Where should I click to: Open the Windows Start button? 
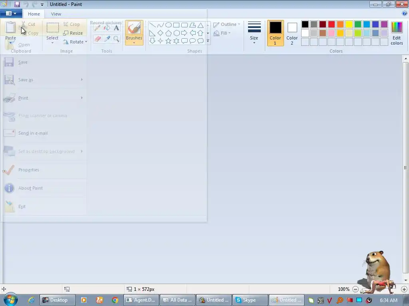point(10,300)
